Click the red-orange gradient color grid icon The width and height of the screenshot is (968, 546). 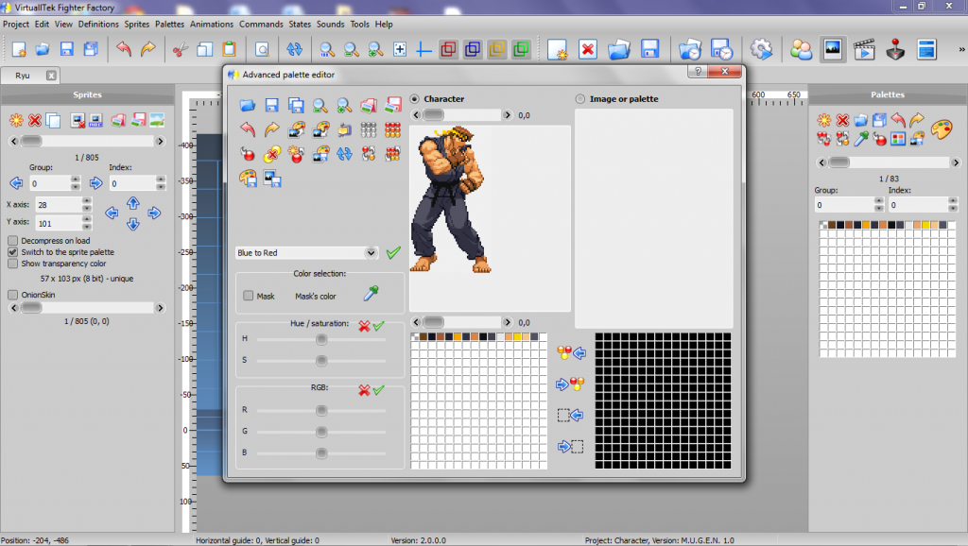point(392,129)
